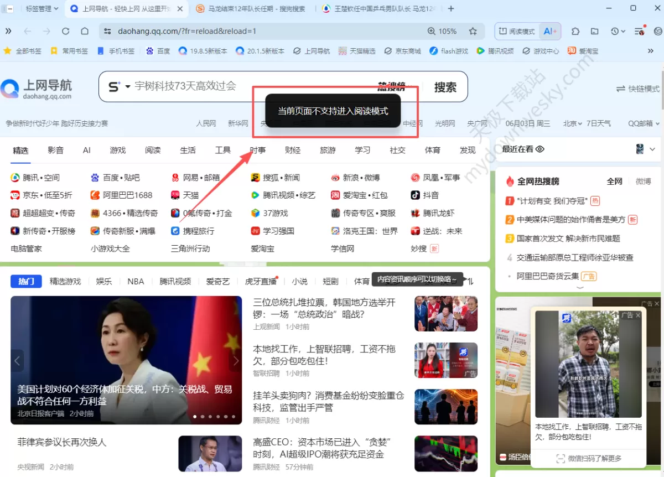
Task: Open 学习强国 site link
Action: point(272,231)
